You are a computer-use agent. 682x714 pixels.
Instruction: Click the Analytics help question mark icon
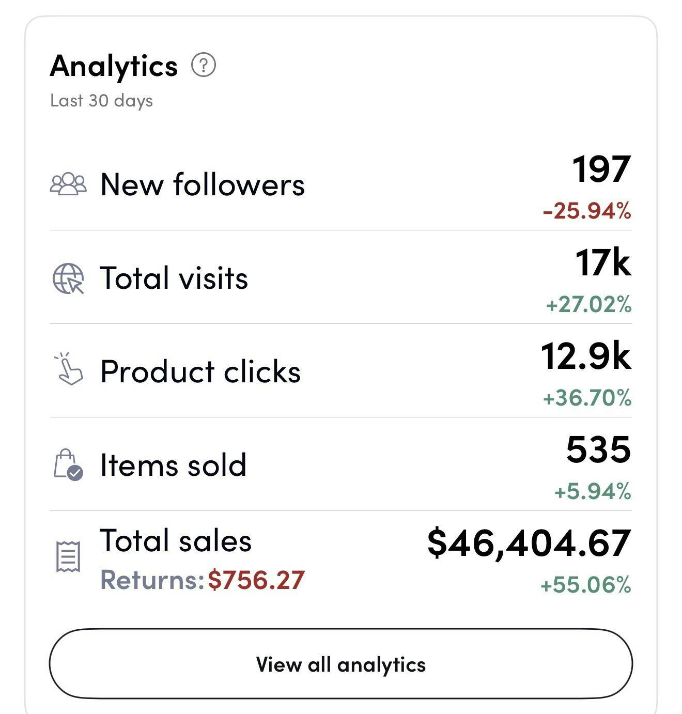pyautogui.click(x=204, y=66)
